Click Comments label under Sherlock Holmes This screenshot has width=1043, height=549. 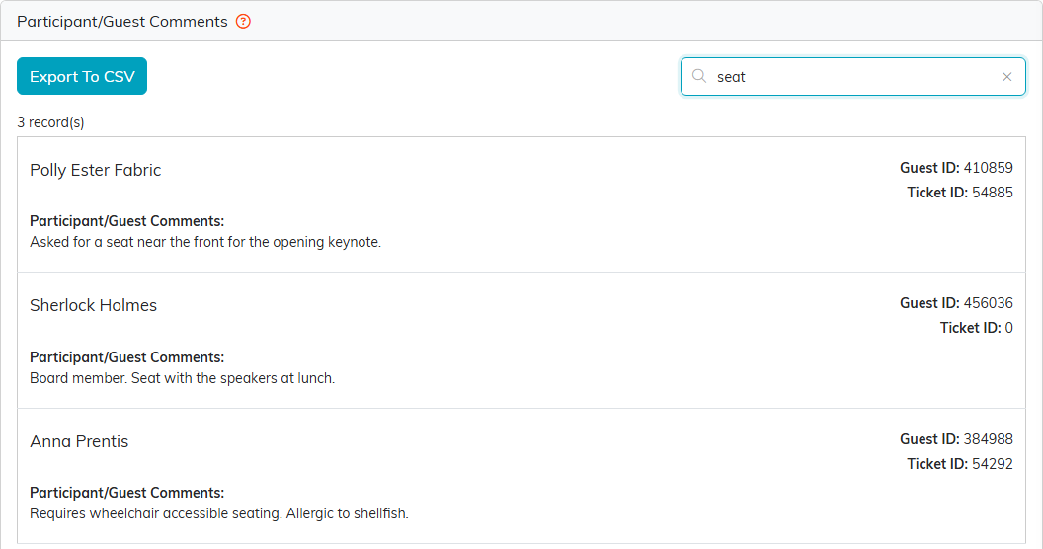tap(127, 357)
